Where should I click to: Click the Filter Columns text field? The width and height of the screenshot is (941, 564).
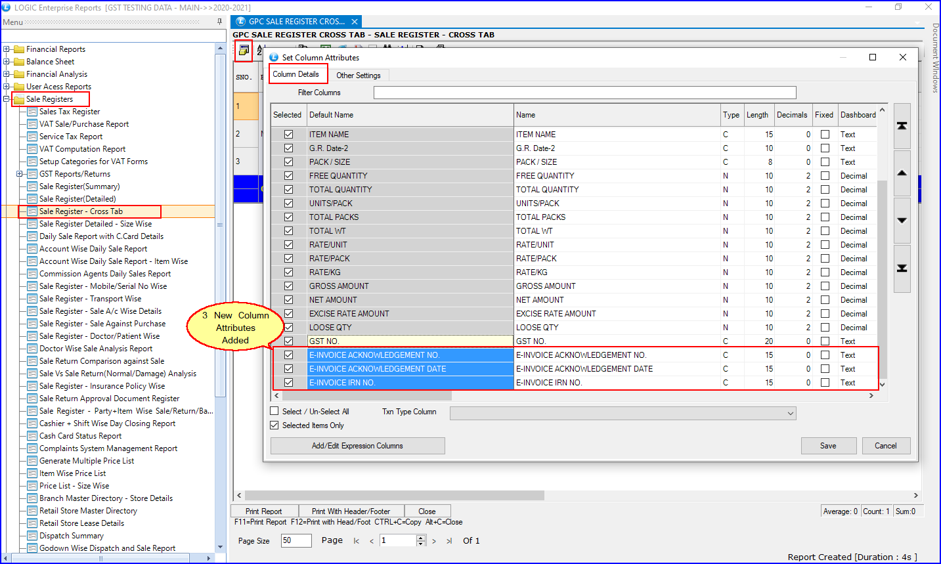point(584,93)
